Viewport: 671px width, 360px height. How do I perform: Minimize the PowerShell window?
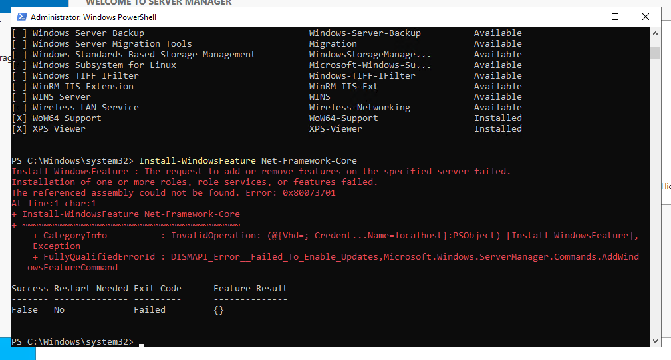(585, 17)
